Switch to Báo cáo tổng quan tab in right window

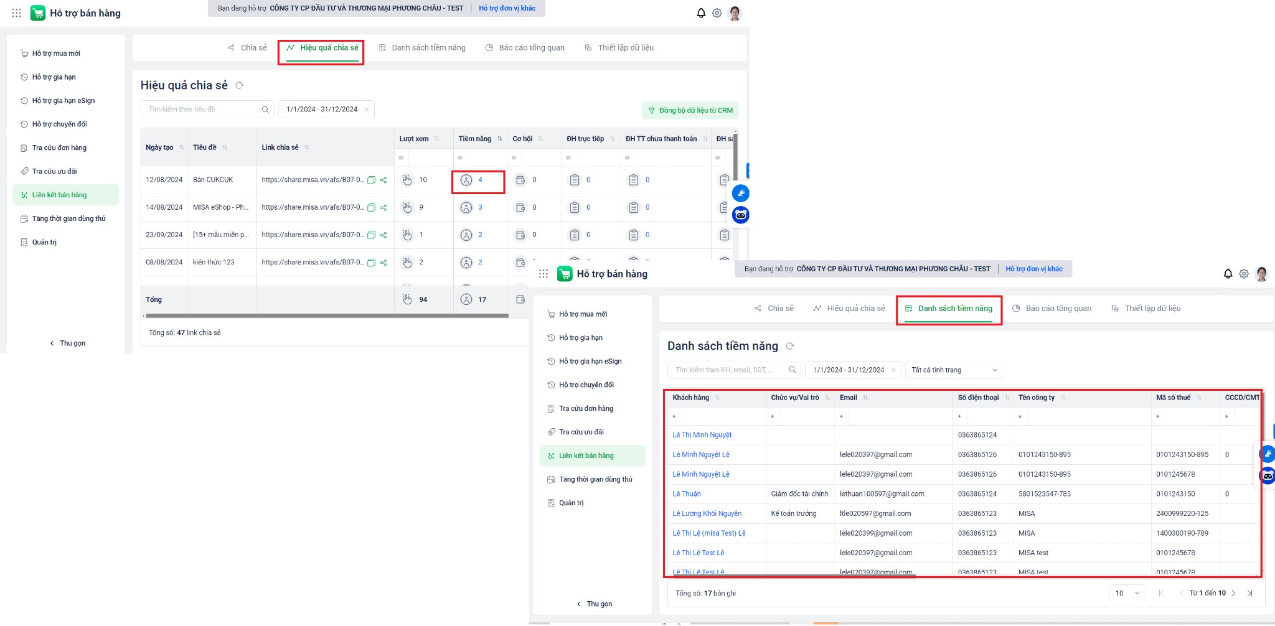(1052, 309)
